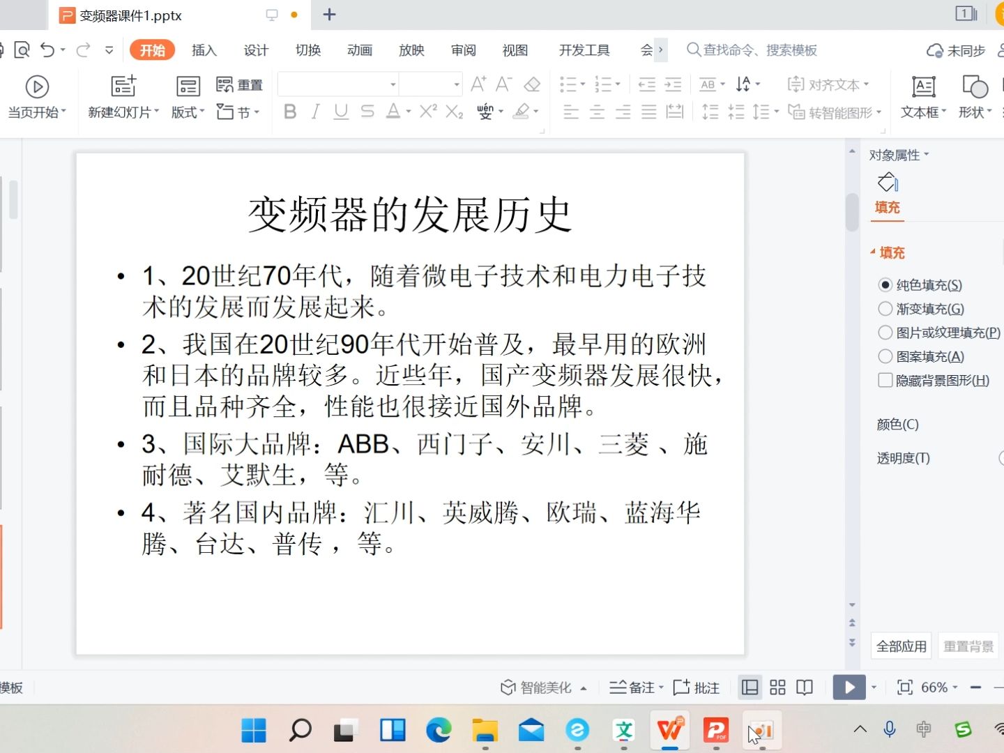Image resolution: width=1004 pixels, height=753 pixels.
Task: Open the font size dropdown
Action: (457, 84)
